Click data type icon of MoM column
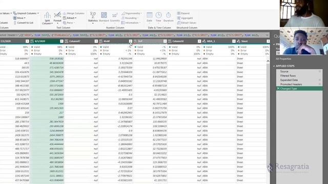328x184 pixels. (100, 41)
